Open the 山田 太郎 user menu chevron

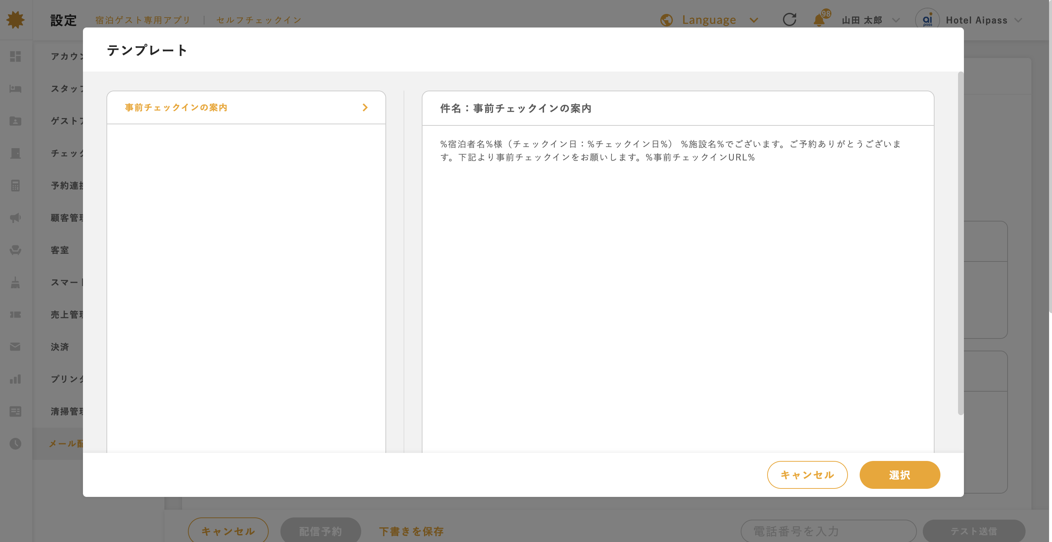[896, 20]
